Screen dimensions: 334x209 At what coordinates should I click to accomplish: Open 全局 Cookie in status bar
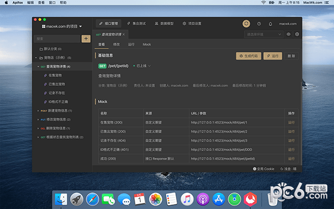pyautogui.click(x=263, y=169)
